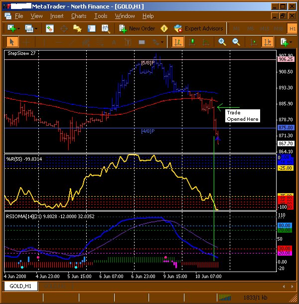Launch MetaEditor yellow diamond icon
The image size is (299, 304).
[x=164, y=28]
